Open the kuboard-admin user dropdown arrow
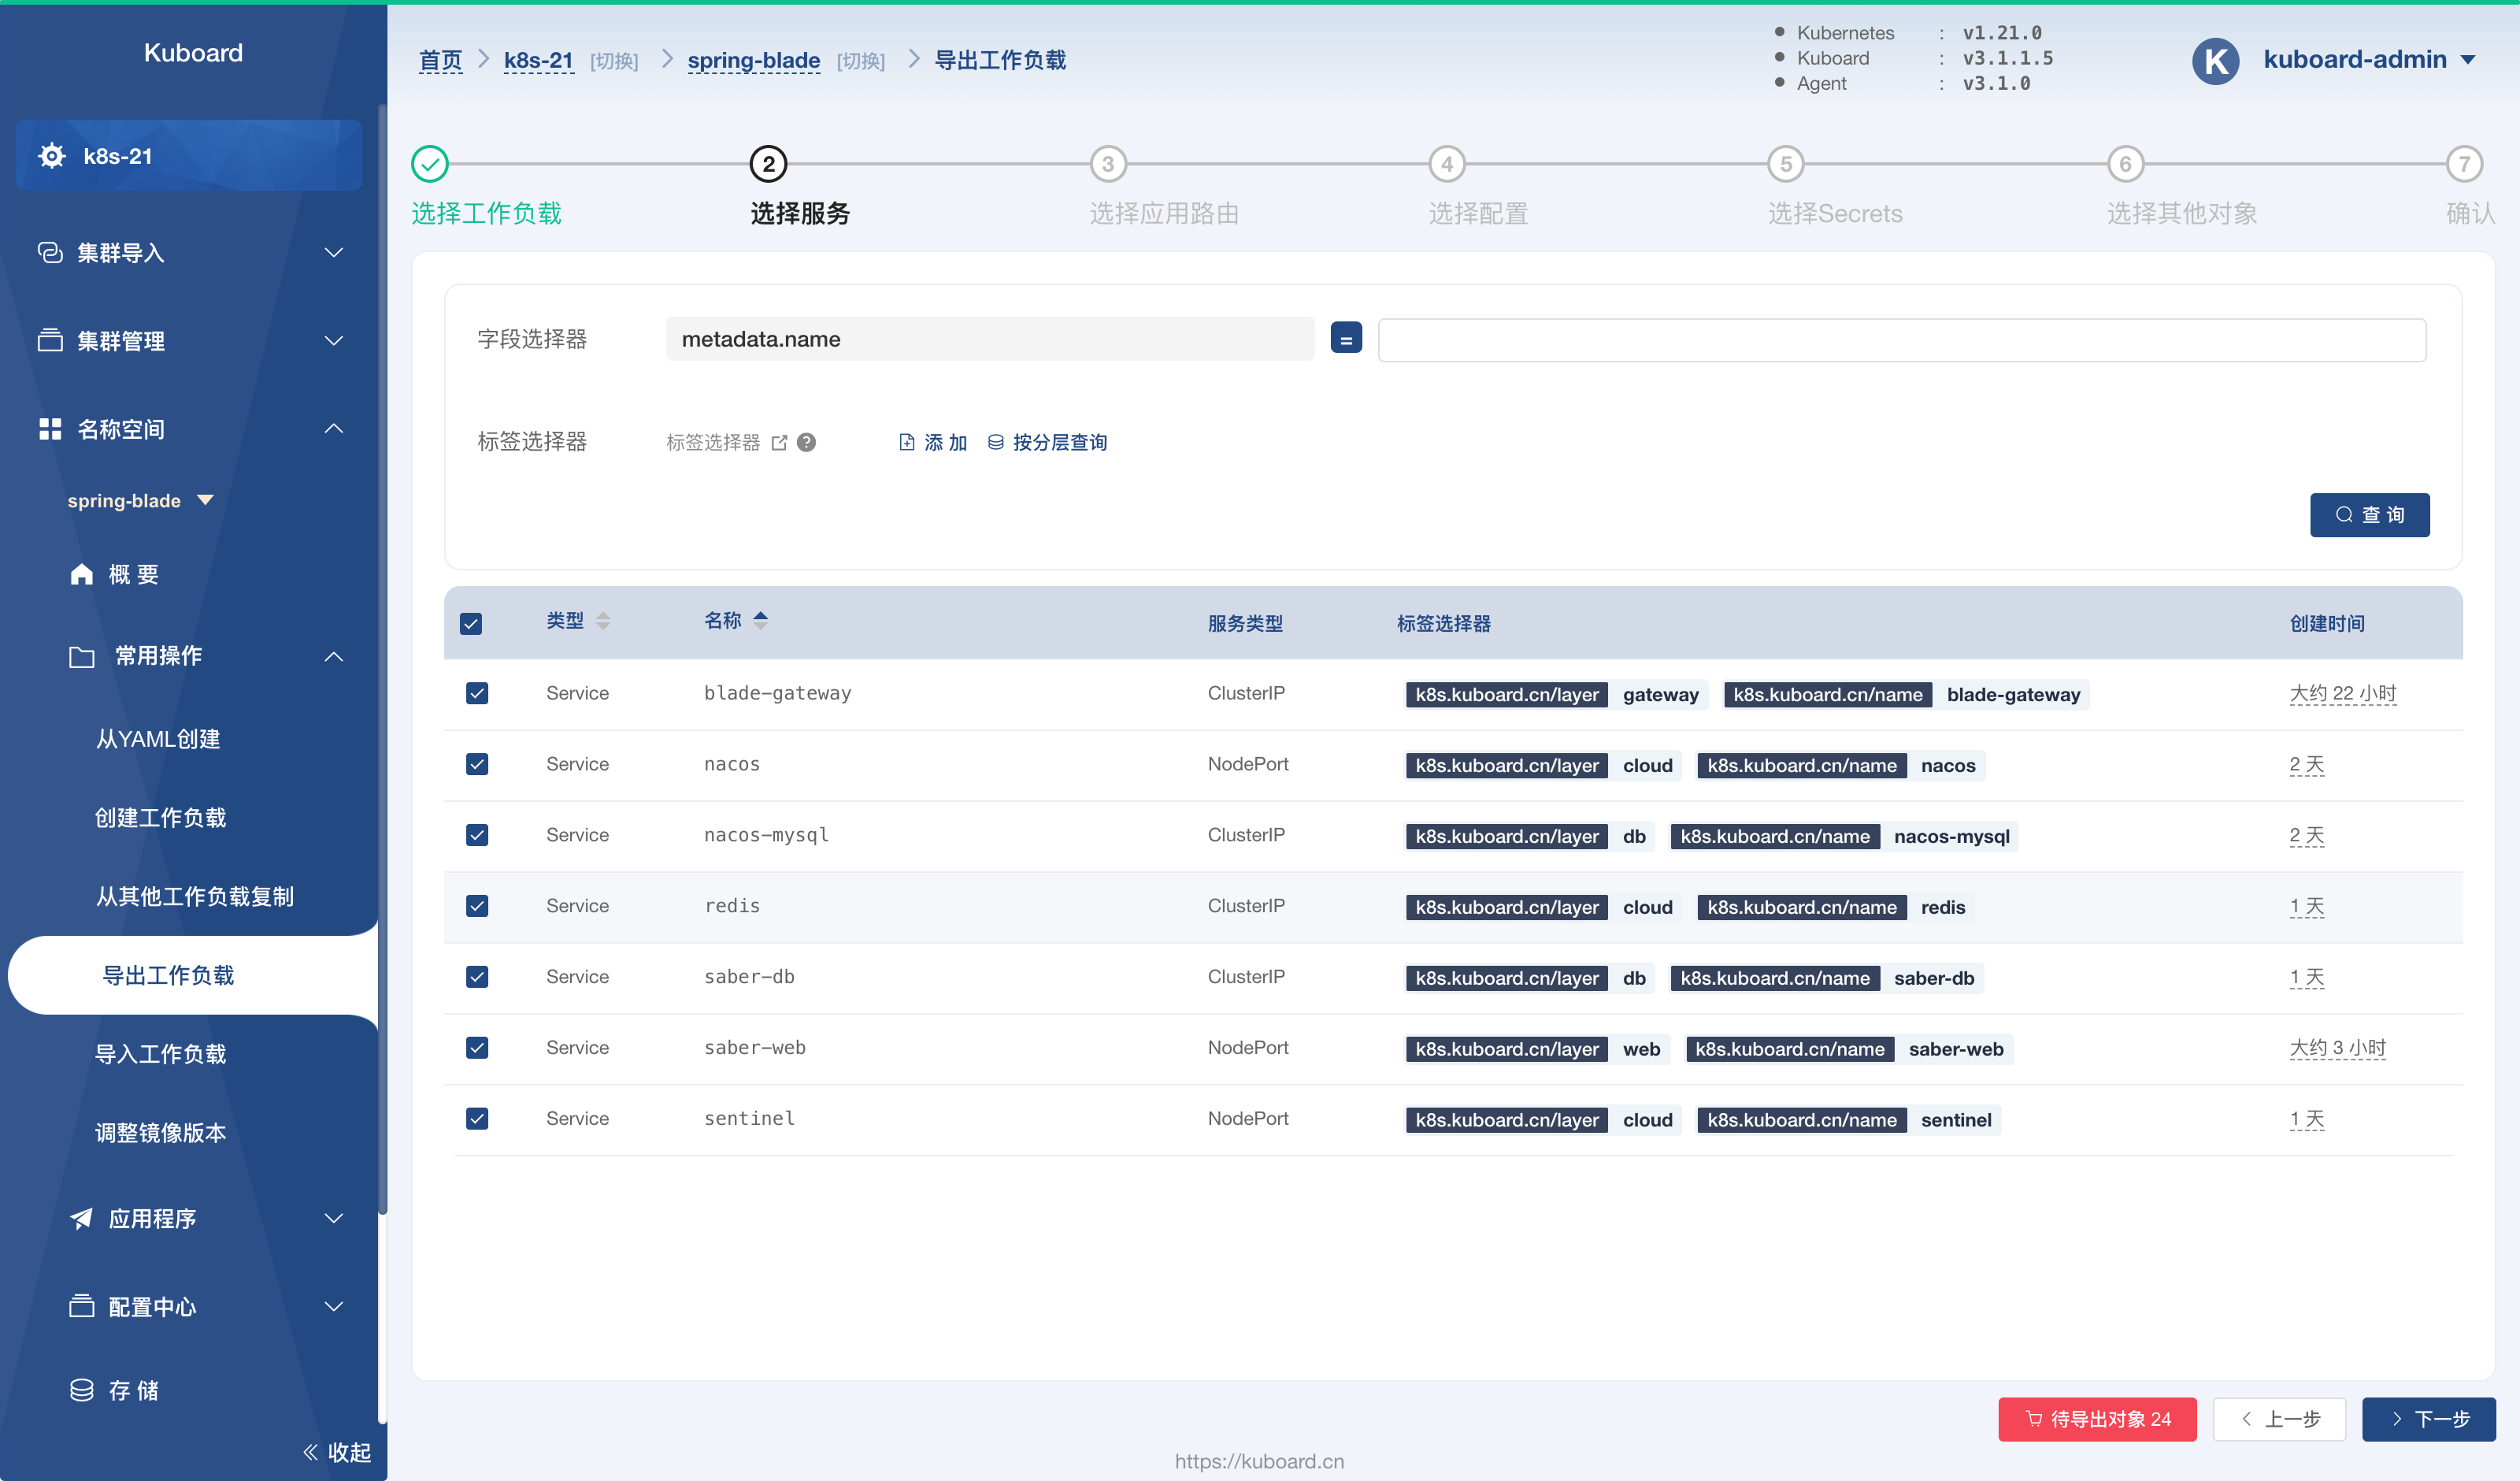2520x1481 pixels. tap(2468, 60)
